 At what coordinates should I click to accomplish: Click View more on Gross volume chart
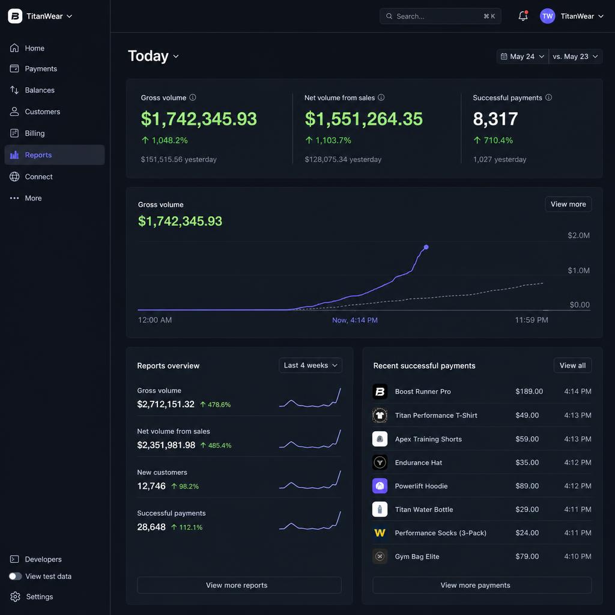(x=568, y=204)
